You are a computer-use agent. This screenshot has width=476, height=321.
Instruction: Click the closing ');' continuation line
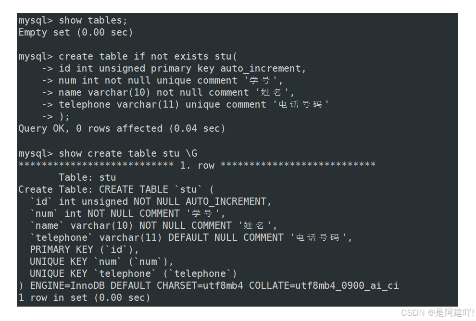[x=56, y=116]
